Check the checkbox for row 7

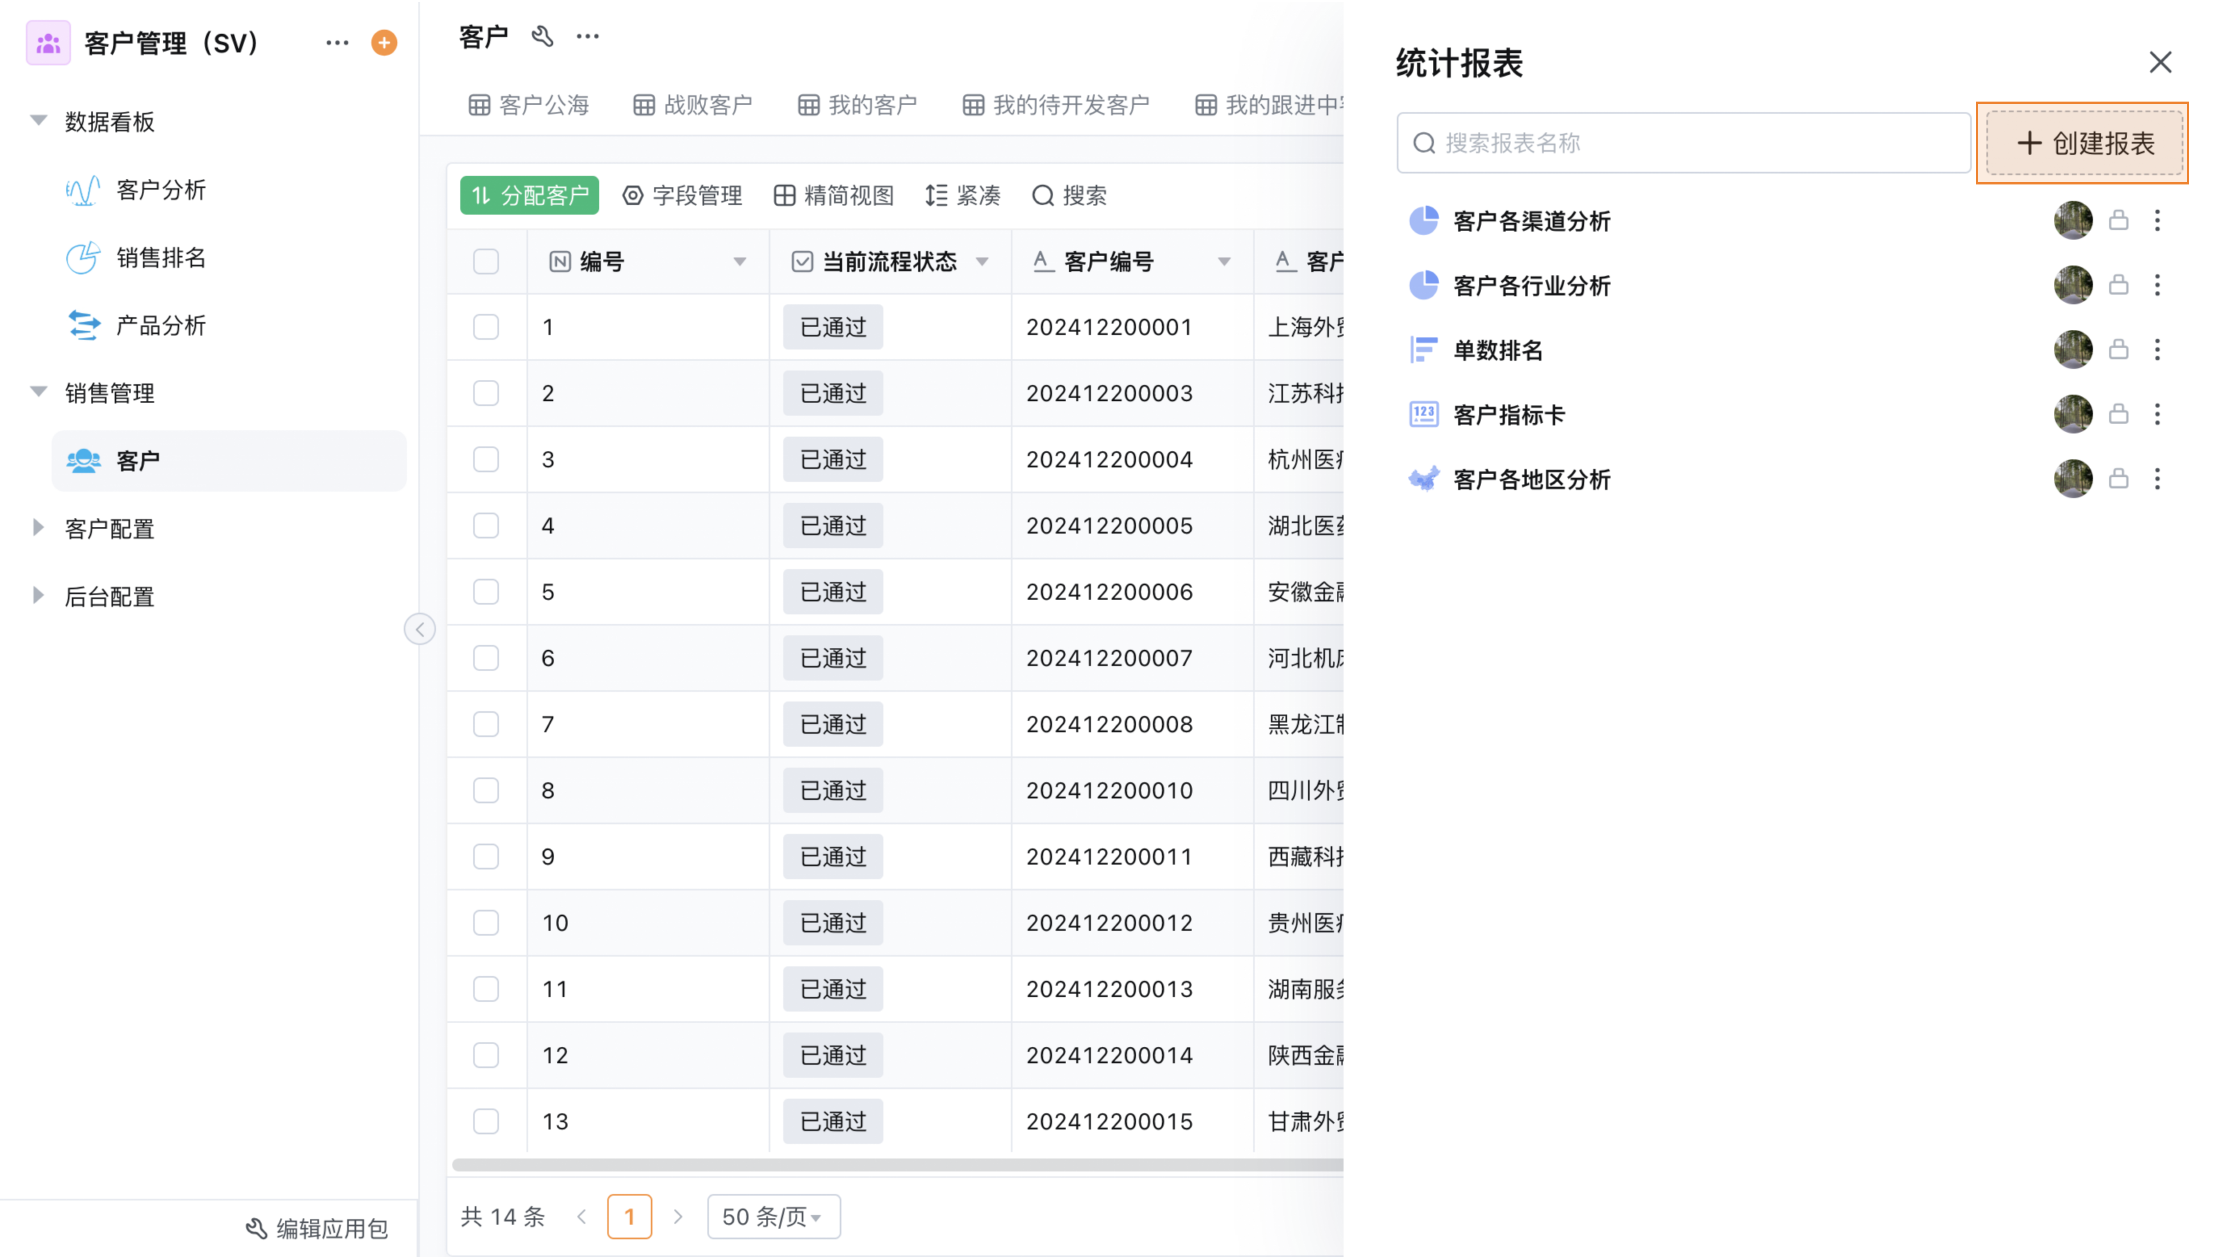(486, 724)
